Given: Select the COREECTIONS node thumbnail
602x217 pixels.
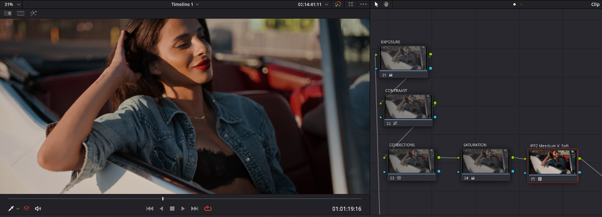Looking at the screenshot, I should tap(412, 161).
